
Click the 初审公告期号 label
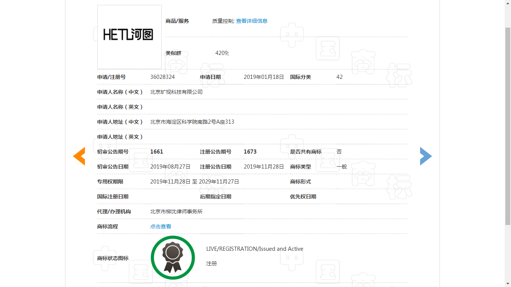113,152
